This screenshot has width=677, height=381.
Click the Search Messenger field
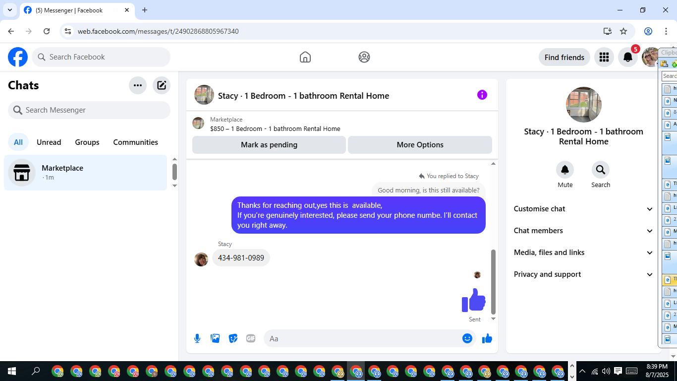point(89,110)
